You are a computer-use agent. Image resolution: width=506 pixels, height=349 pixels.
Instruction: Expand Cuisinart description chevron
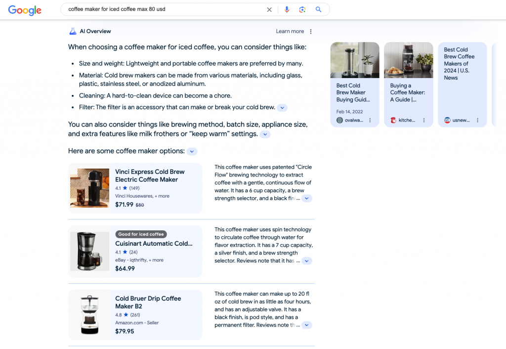[306, 261]
